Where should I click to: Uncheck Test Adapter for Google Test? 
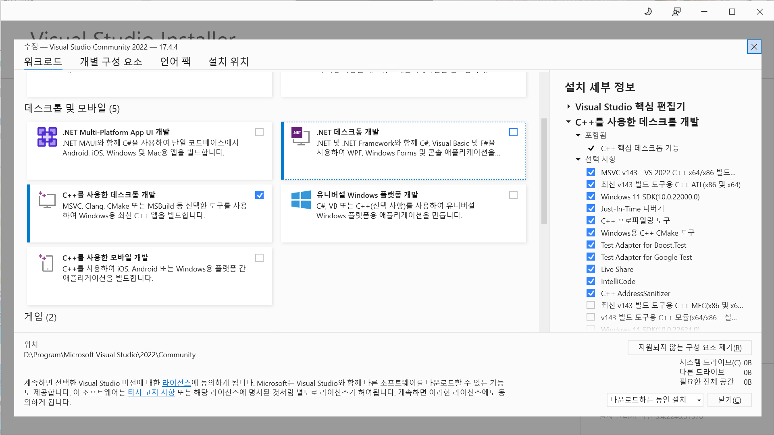(591, 257)
